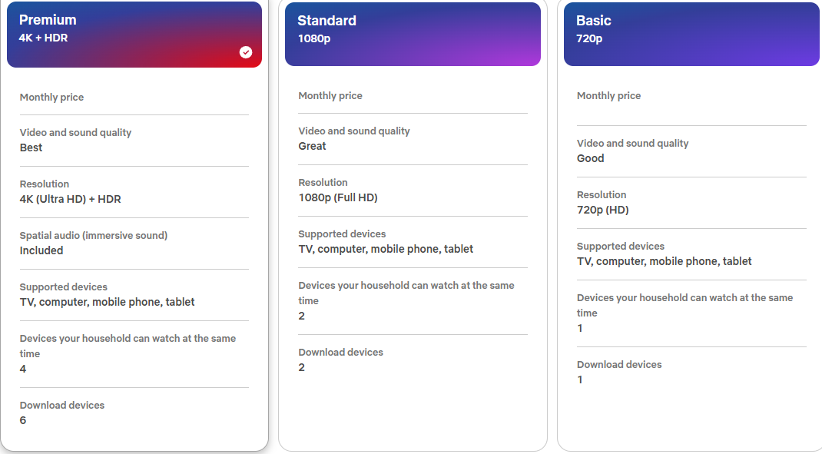Click Best video quality value in Premium

[31, 147]
